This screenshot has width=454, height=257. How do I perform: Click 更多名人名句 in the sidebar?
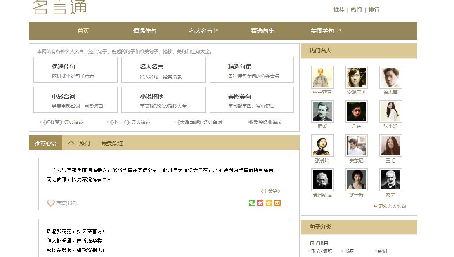390,206
